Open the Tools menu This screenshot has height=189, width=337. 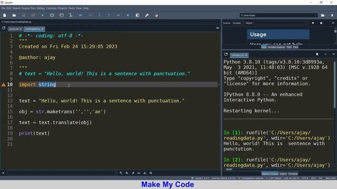tap(72, 8)
